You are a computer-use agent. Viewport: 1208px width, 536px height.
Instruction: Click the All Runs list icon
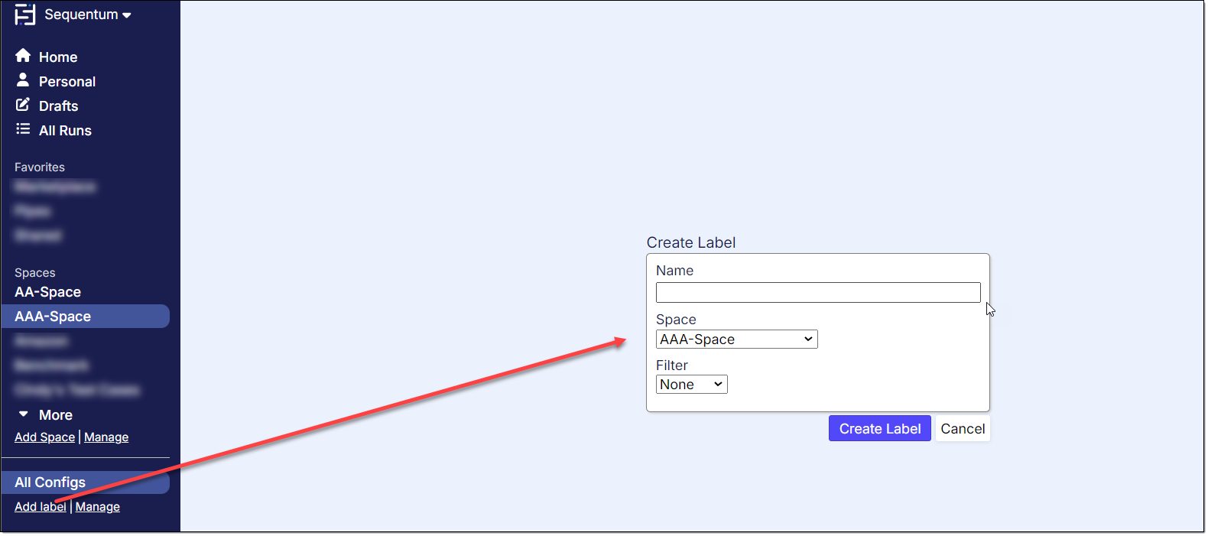23,129
